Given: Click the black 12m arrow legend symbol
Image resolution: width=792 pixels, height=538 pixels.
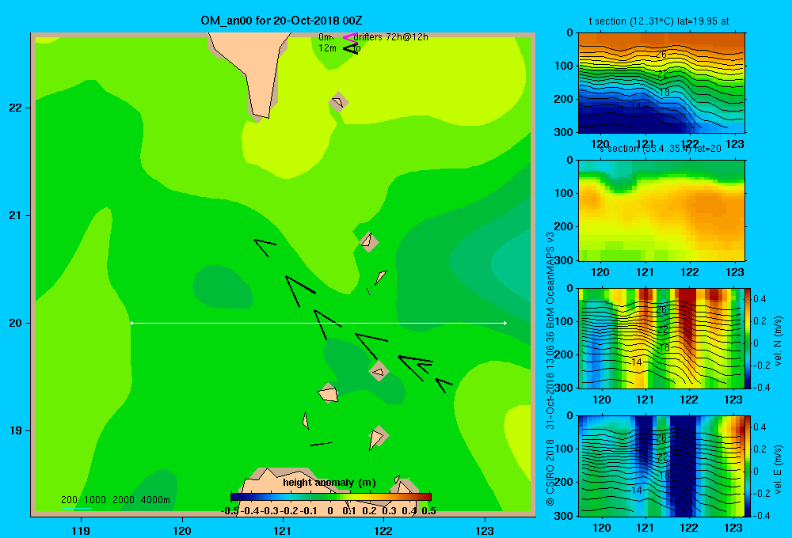Looking at the screenshot, I should tap(351, 49).
